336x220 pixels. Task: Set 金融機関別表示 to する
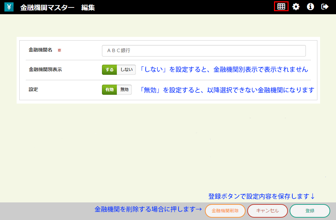tap(109, 70)
